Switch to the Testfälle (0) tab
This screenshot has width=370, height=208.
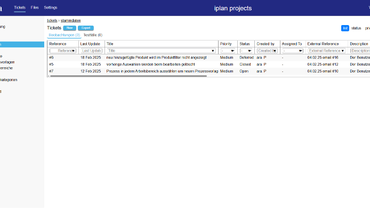point(93,35)
